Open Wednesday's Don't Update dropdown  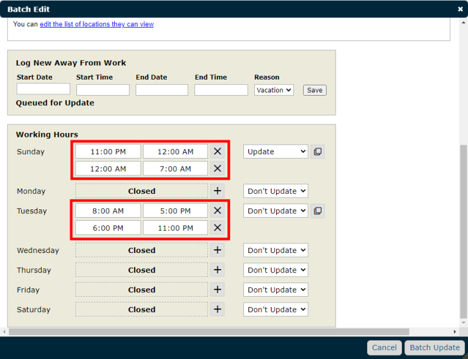point(275,250)
